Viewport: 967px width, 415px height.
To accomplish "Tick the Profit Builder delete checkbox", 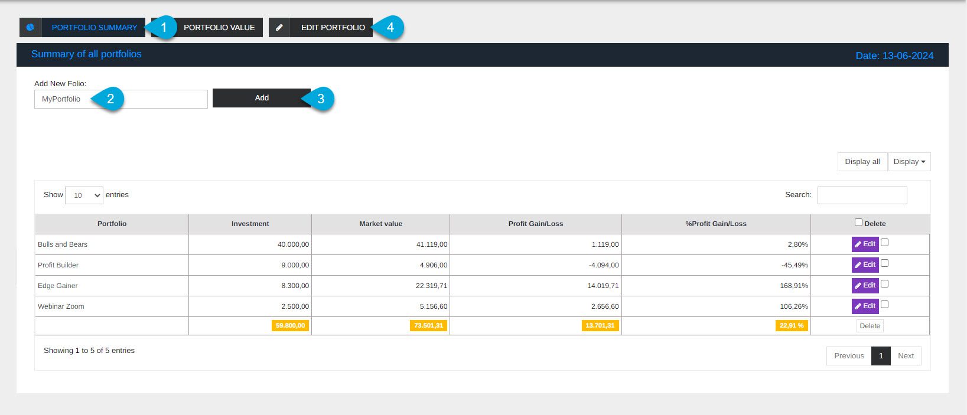I will pyautogui.click(x=884, y=263).
